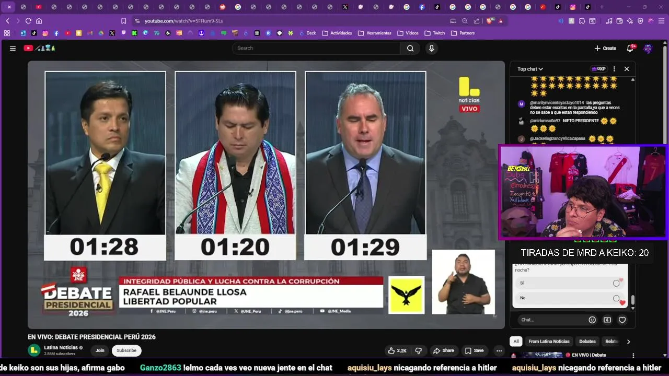
Task: Open the Herramientas bookmarks folder
Action: coord(374,33)
